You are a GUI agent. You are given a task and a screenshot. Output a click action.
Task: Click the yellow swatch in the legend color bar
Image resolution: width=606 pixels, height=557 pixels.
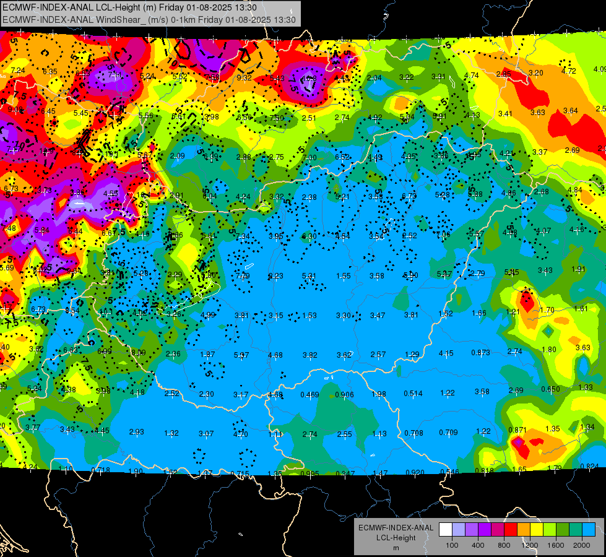coord(537,530)
